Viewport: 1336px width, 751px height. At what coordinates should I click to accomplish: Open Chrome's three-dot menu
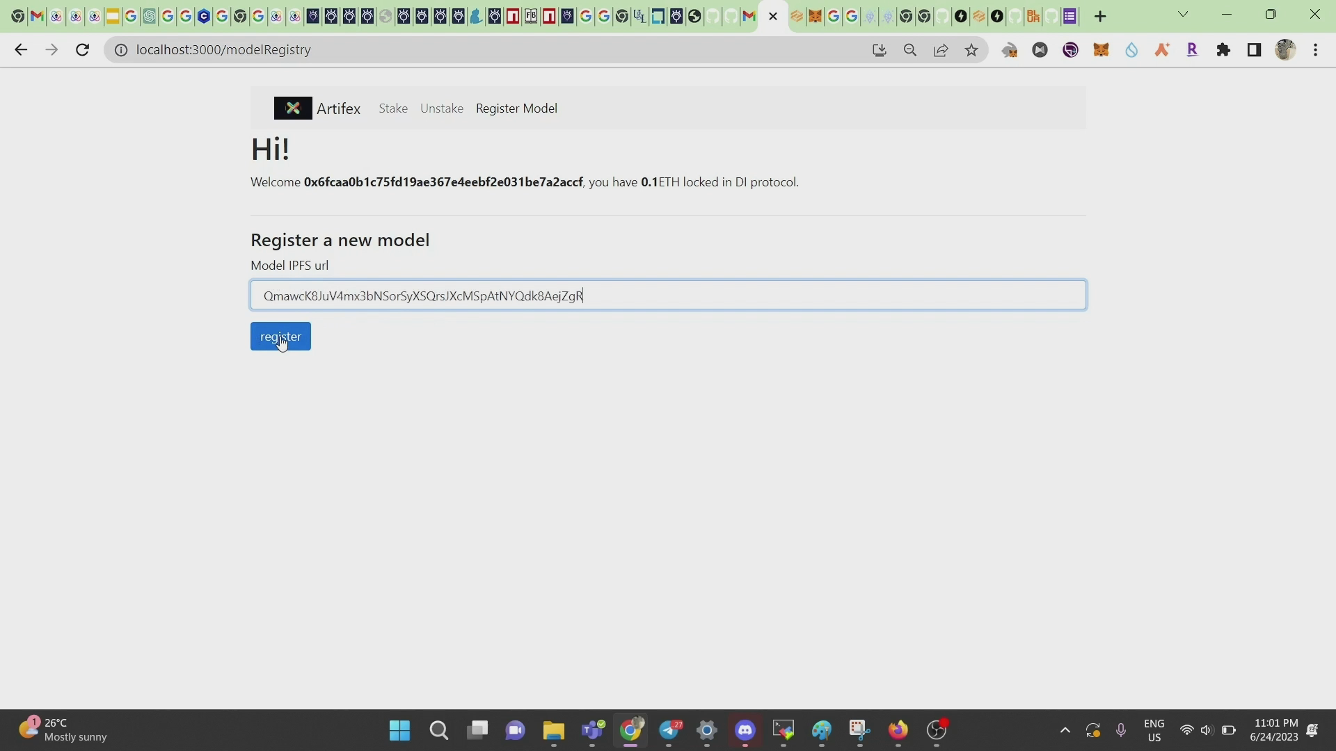click(1315, 50)
